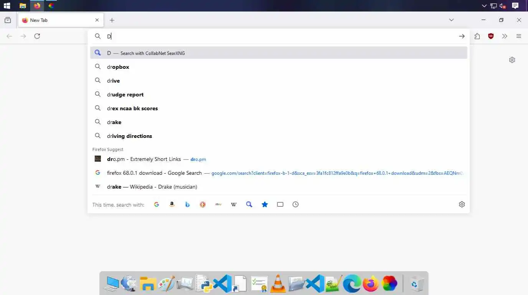Choose the 'drake' search suggestion
528x295 pixels.
click(279, 122)
